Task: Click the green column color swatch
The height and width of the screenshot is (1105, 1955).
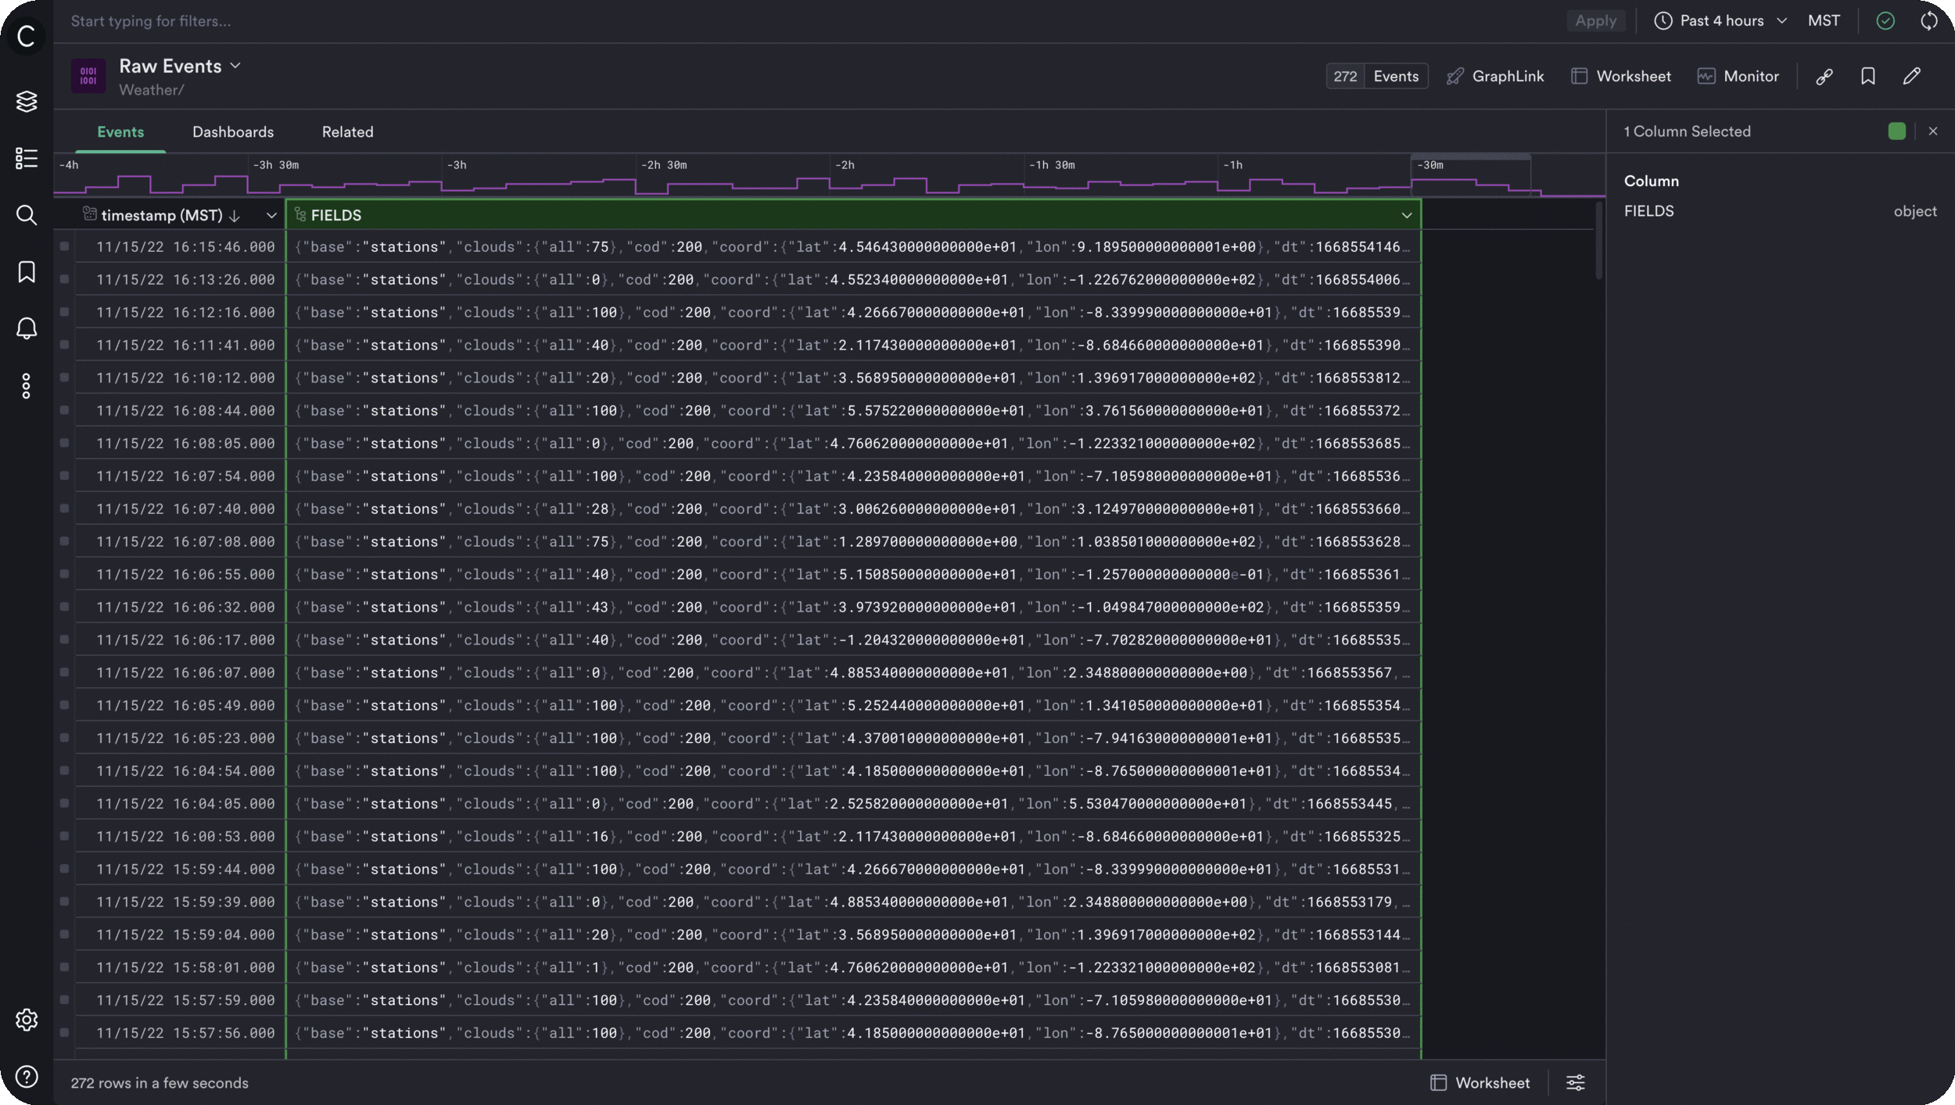Action: 1896,131
